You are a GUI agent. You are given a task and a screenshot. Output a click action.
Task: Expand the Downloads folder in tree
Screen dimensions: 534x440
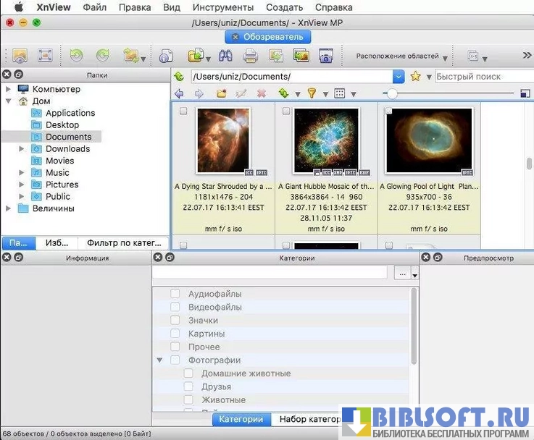pos(22,149)
